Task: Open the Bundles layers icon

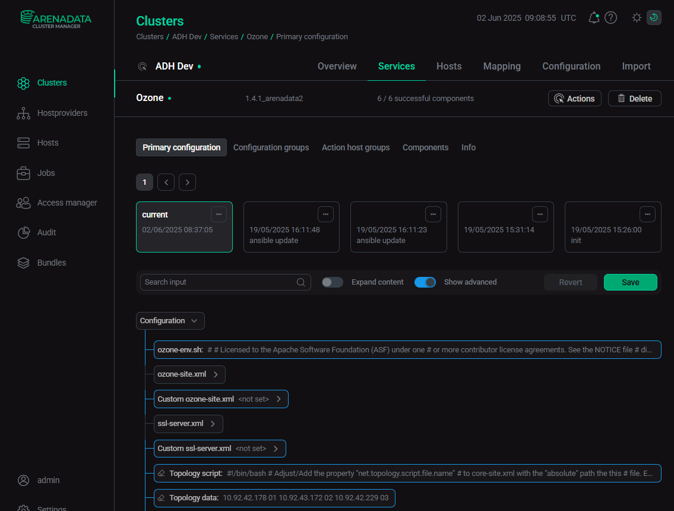Action: (x=23, y=263)
